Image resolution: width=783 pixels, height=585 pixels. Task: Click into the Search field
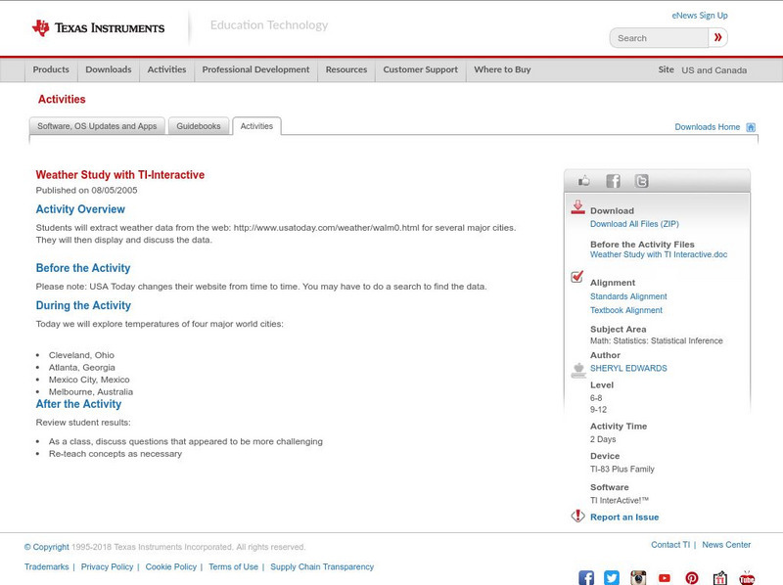click(x=659, y=38)
